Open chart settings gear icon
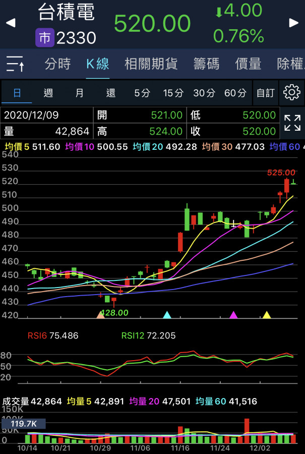 pos(291,93)
